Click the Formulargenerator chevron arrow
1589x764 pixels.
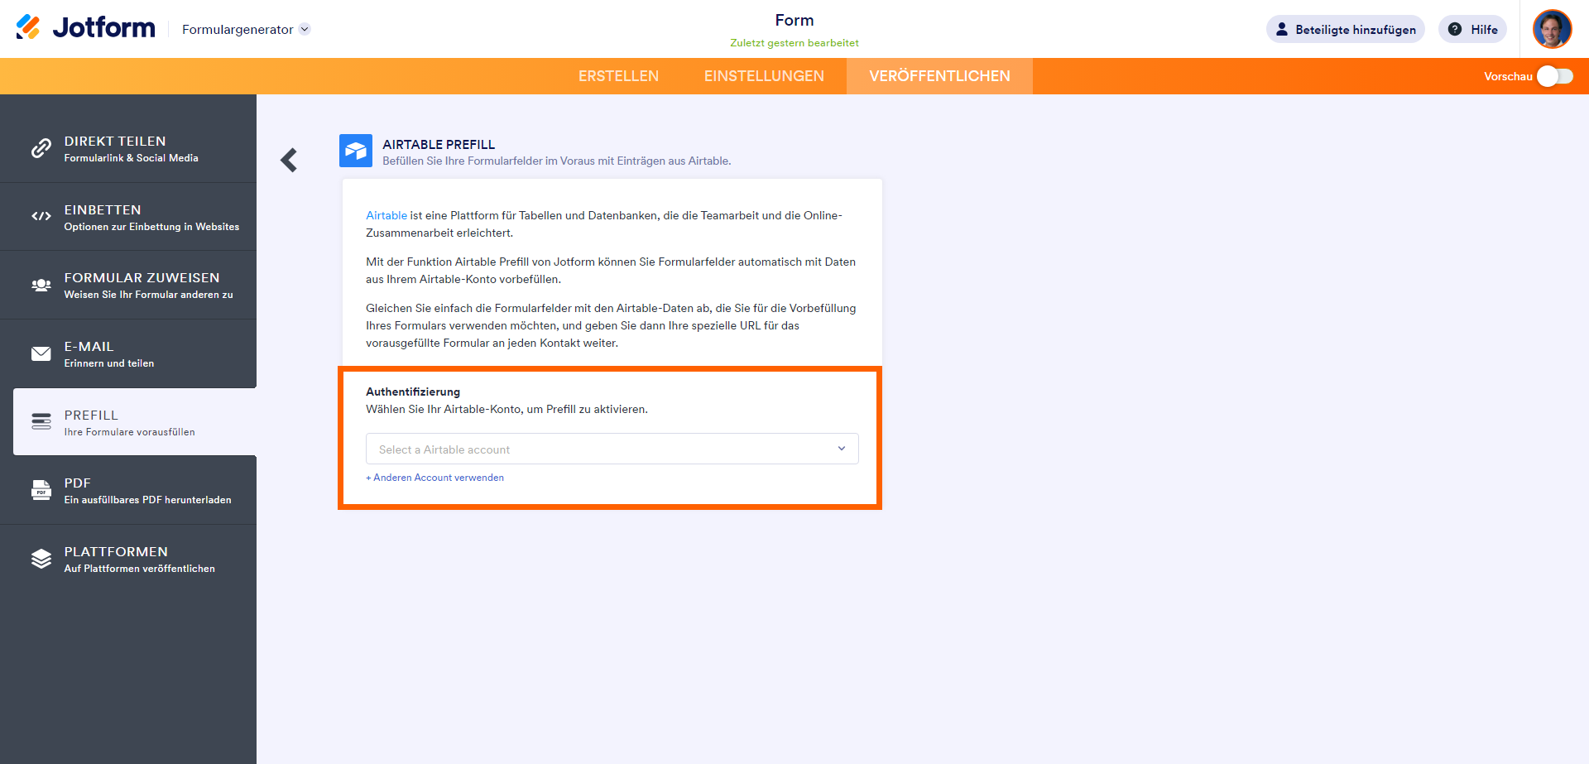[305, 29]
